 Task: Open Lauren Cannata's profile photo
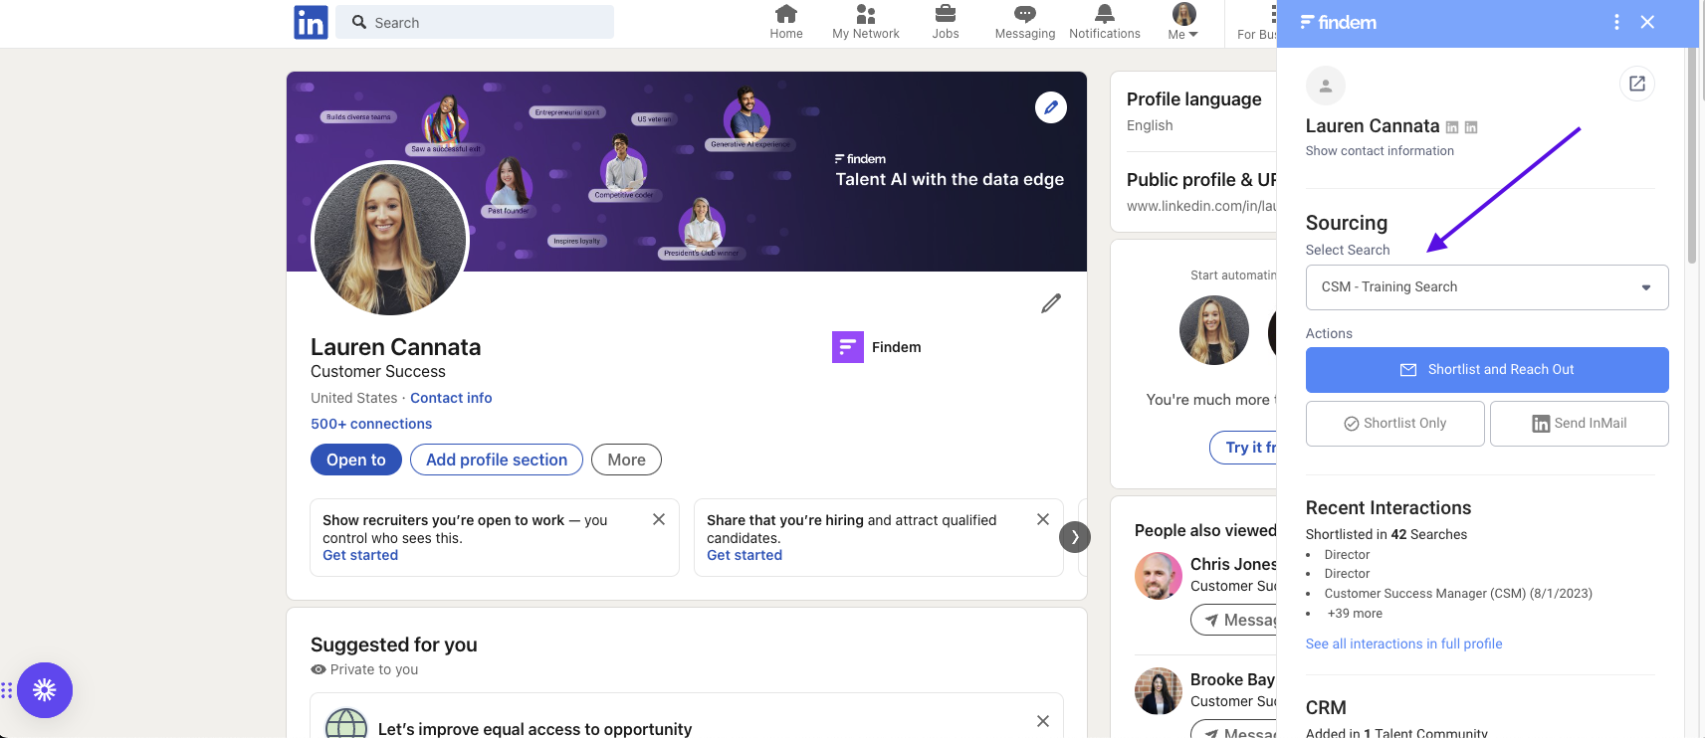[x=390, y=240]
